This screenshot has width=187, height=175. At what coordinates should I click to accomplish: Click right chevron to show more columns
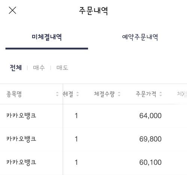pyautogui.click(x=183, y=94)
